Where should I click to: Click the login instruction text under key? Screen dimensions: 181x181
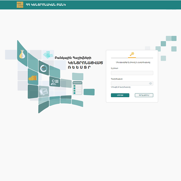(132, 62)
